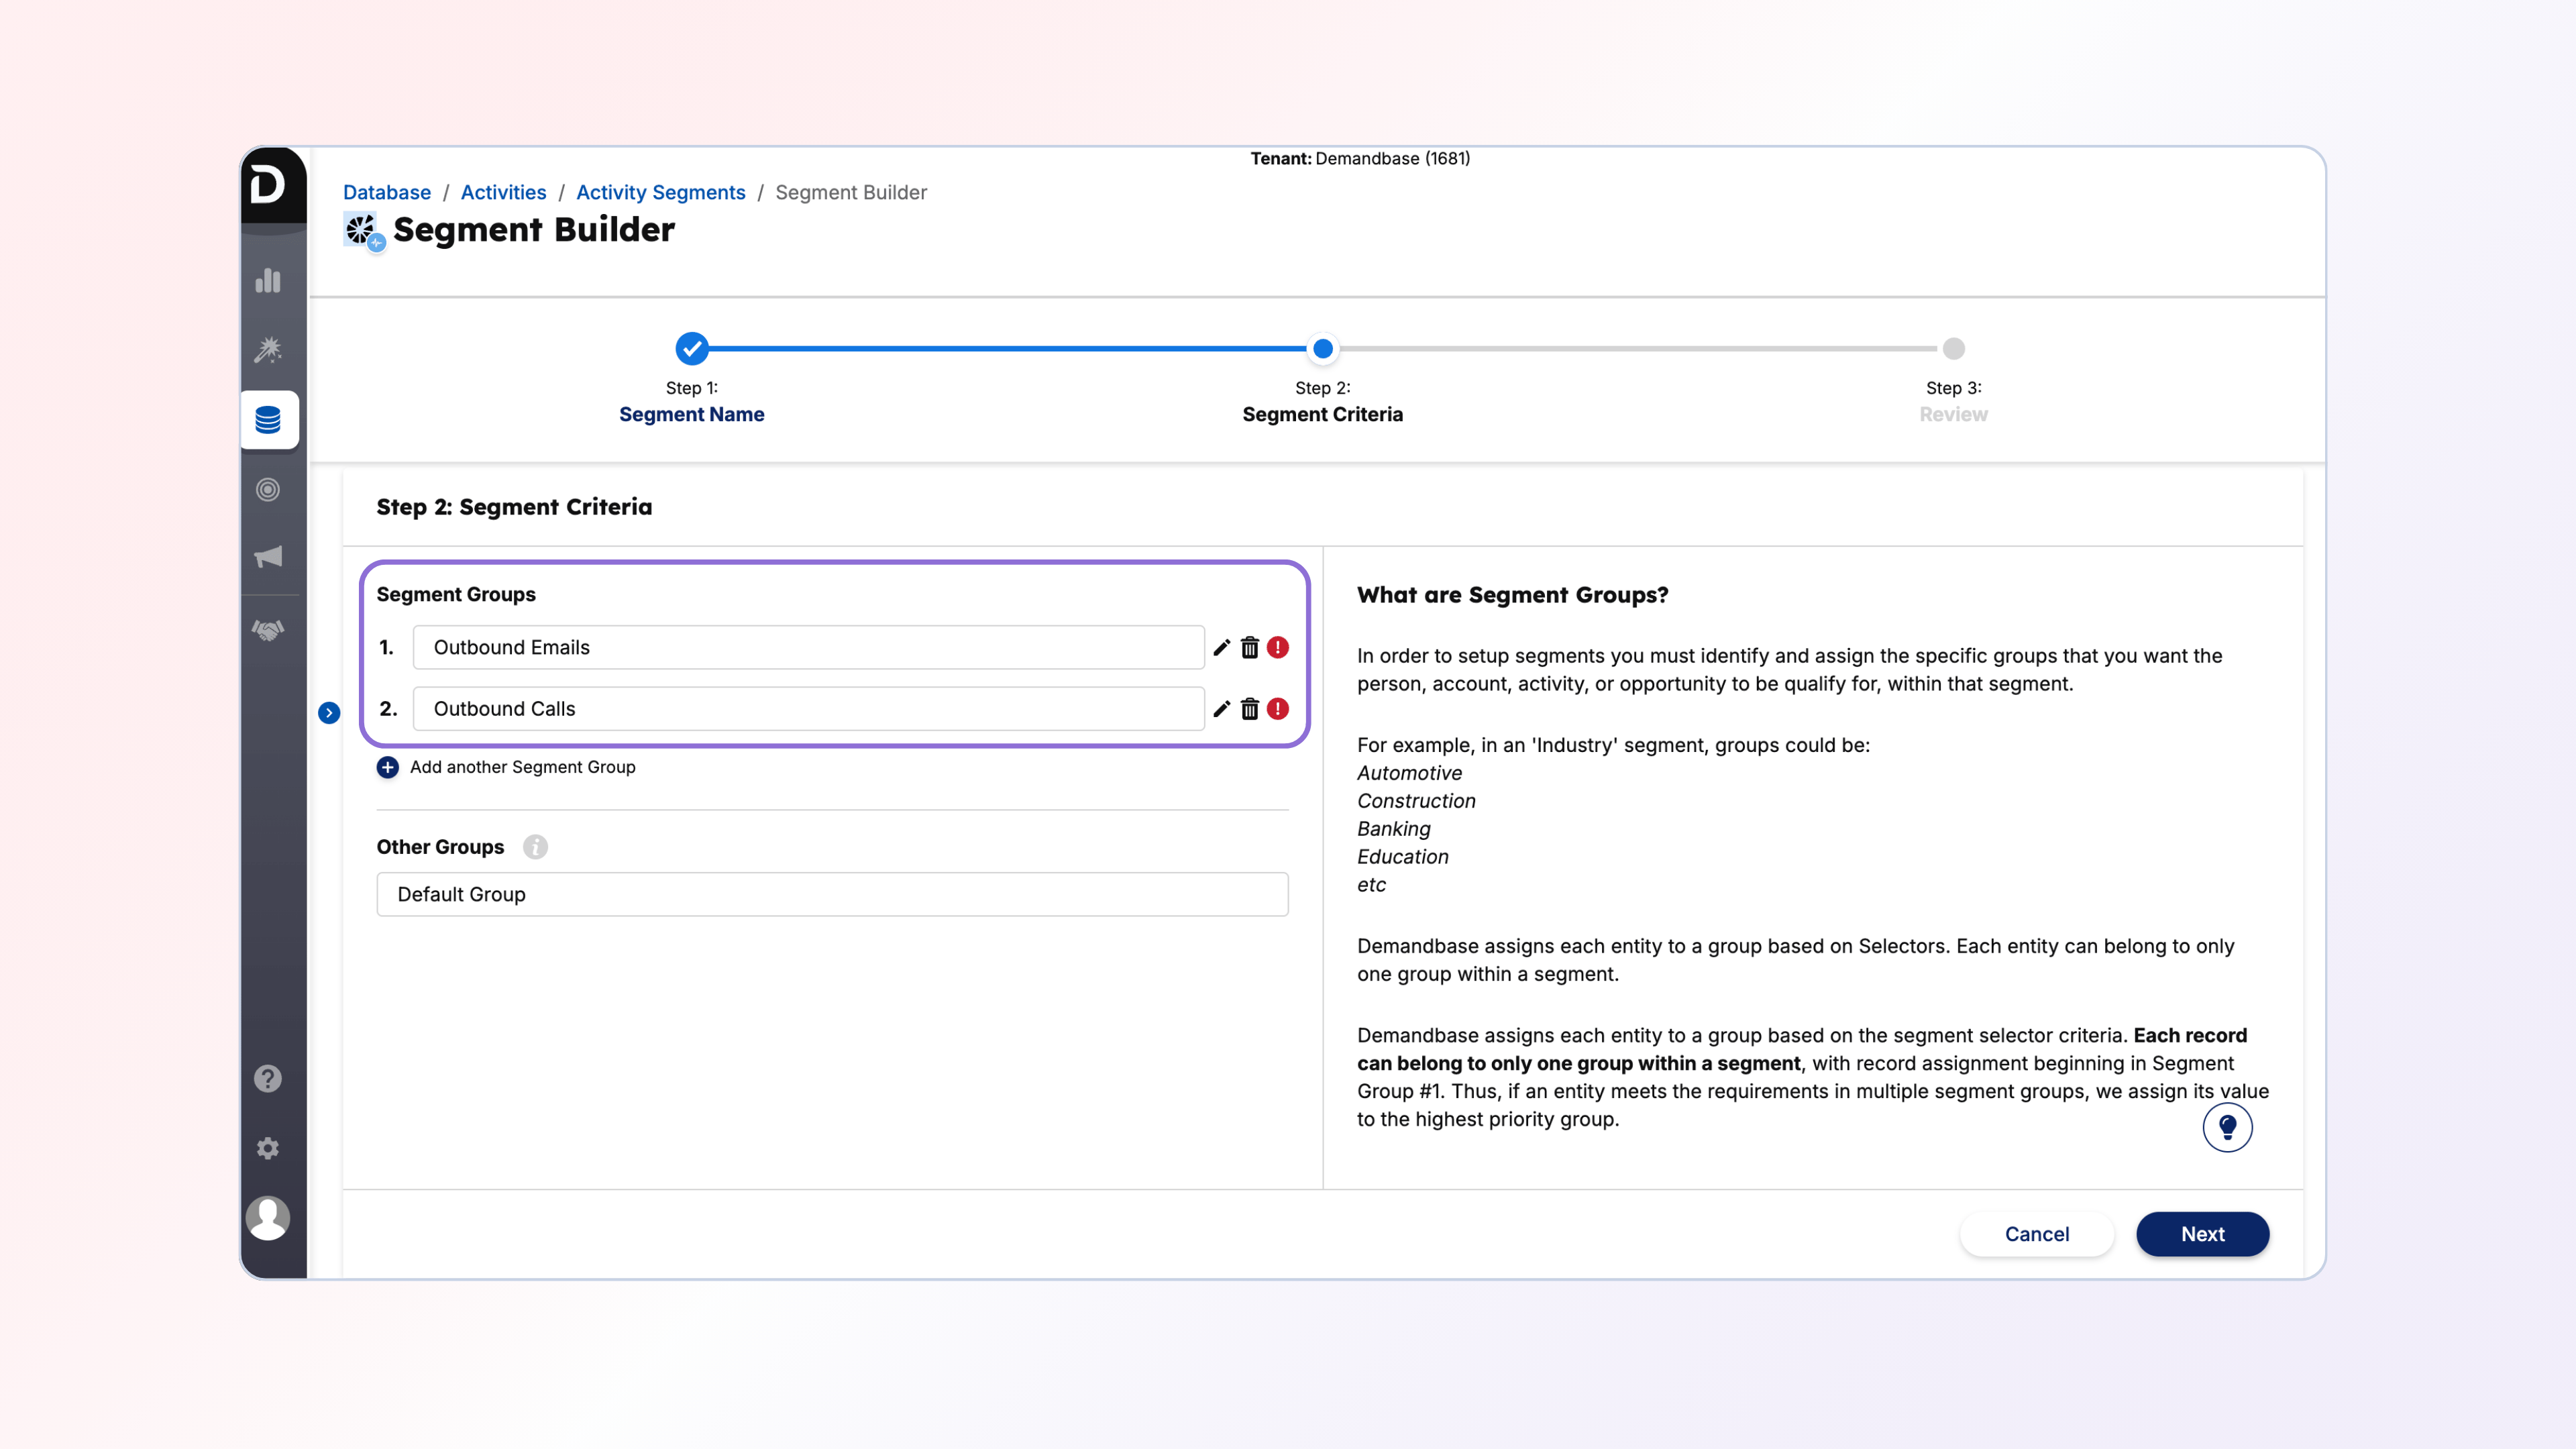Navigate to the Database breadcrumb link
Viewport: 2576px width, 1449px height.
pos(386,192)
